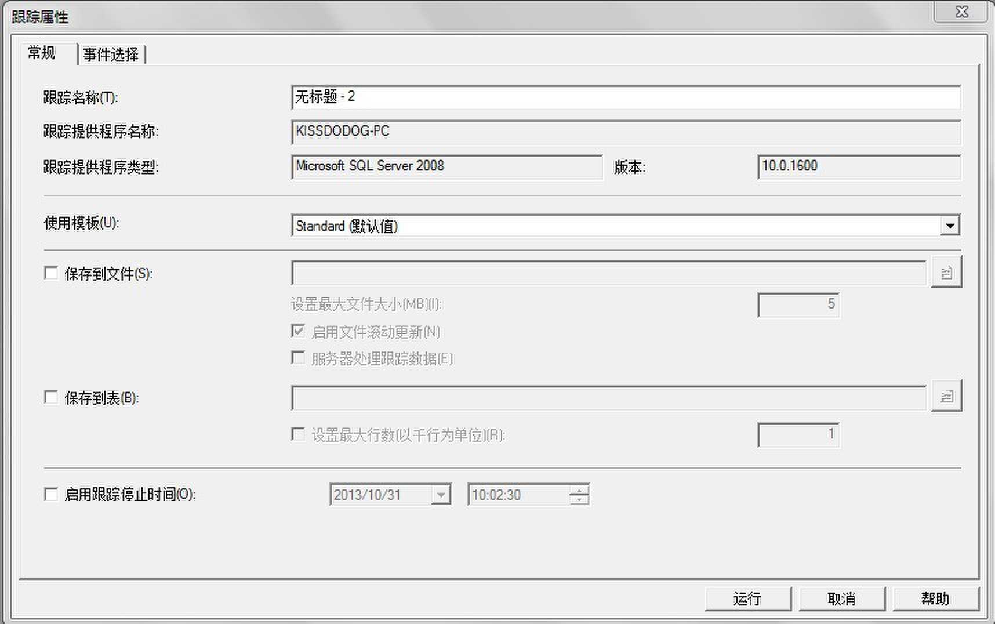Viewport: 995px width, 624px height.
Task: Open the file browser for 保存到文件
Action: click(946, 271)
